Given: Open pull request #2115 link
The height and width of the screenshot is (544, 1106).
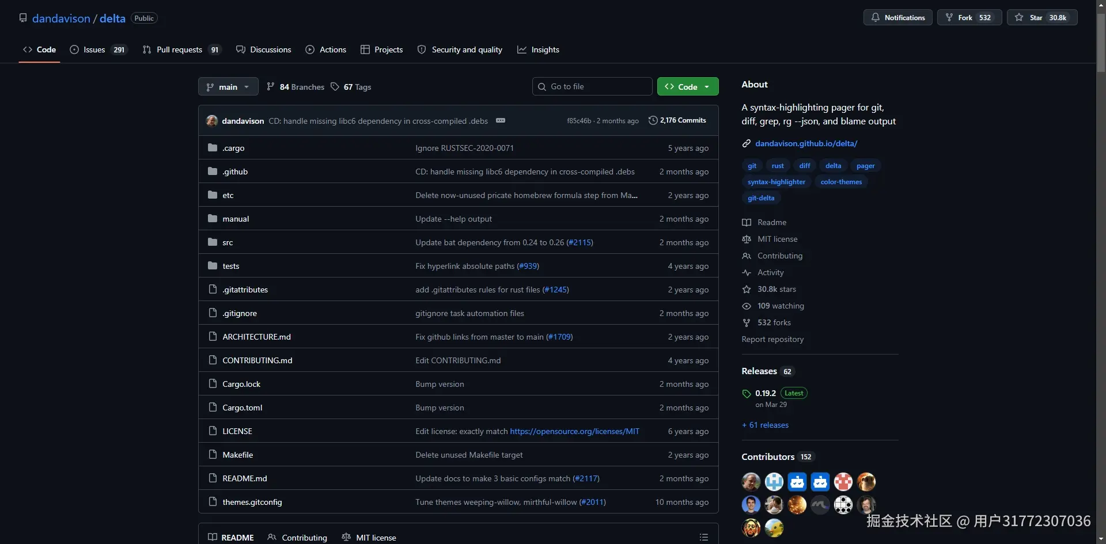Looking at the screenshot, I should pos(579,242).
